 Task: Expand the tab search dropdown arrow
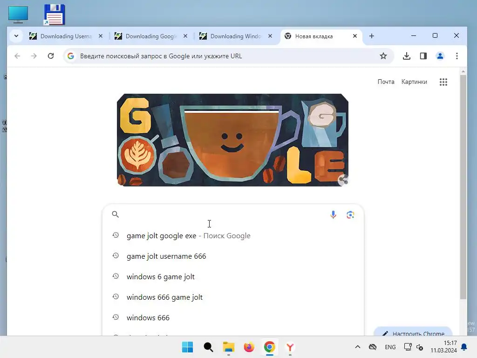[16, 36]
